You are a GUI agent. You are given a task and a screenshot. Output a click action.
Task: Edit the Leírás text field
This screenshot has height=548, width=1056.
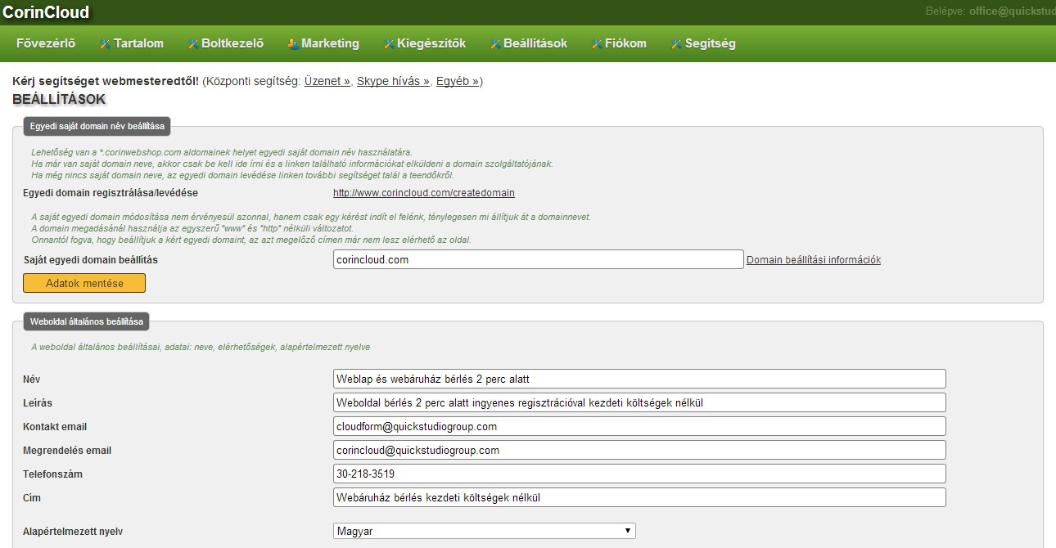(x=639, y=402)
